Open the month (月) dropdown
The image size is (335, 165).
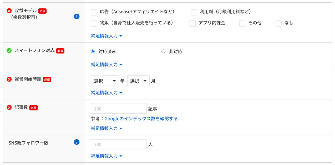coord(138,81)
